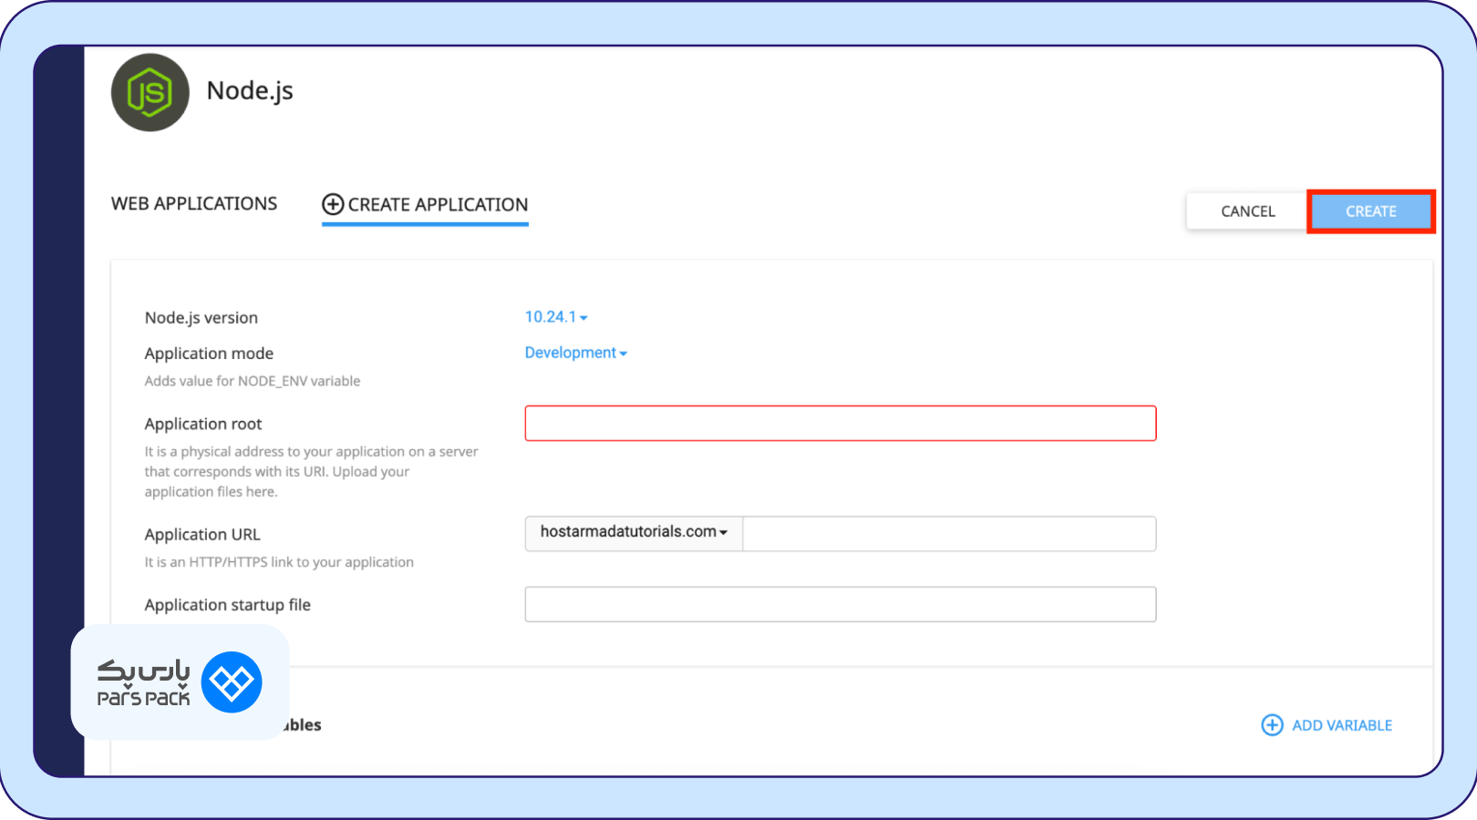Screen dimensions: 1477x820
Task: Click the Node.js page title text
Action: click(x=250, y=91)
